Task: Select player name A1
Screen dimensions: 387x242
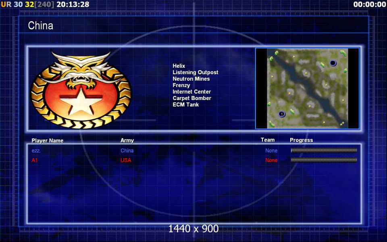Action: coord(35,160)
